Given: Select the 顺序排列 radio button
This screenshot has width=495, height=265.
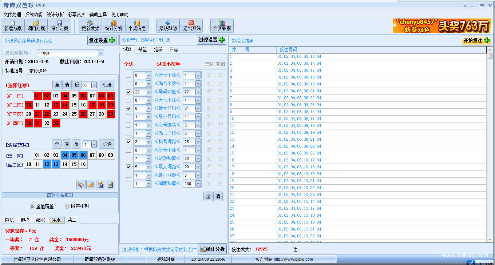Looking at the screenshot, I should click(x=67, y=206).
